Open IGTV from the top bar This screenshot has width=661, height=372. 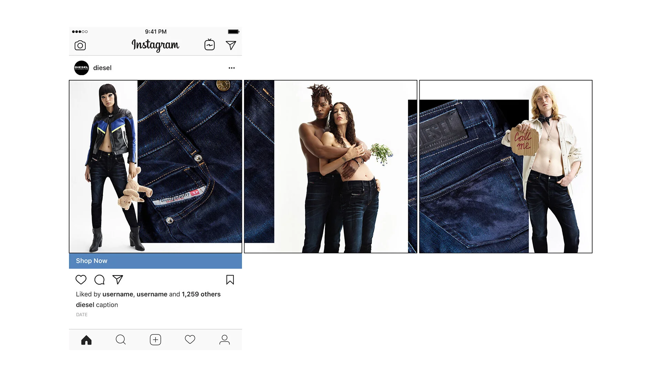click(209, 45)
